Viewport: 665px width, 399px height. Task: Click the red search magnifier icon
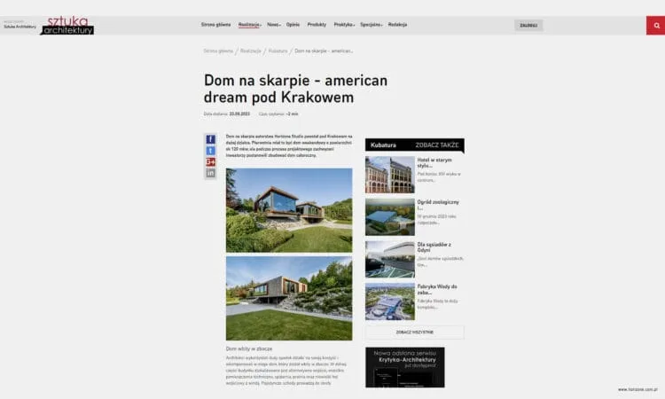[655, 26]
